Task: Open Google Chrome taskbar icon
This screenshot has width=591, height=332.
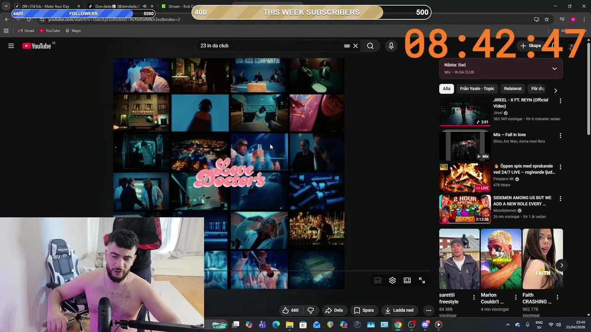Action: [x=398, y=325]
